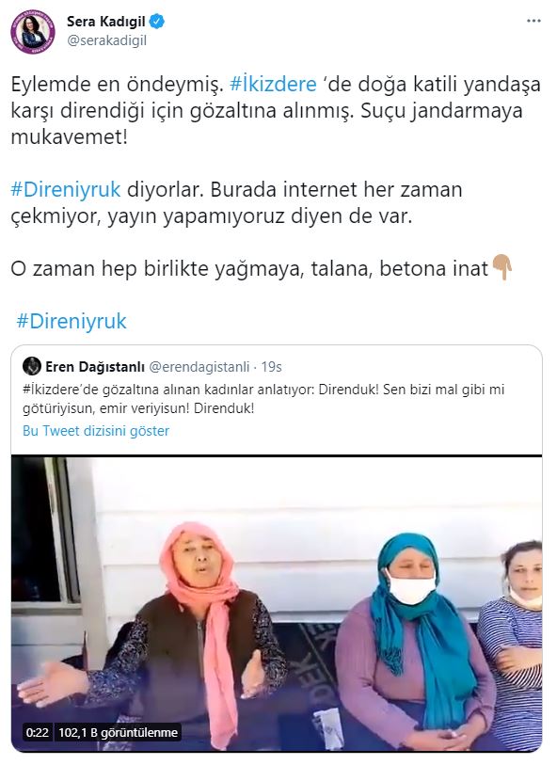The width and height of the screenshot is (557, 765).
Task: Show thread via 'Bu Tweet dizisini göster'
Action: pyautogui.click(x=96, y=431)
